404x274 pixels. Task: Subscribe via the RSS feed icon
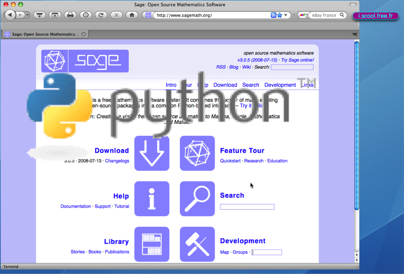point(273,15)
